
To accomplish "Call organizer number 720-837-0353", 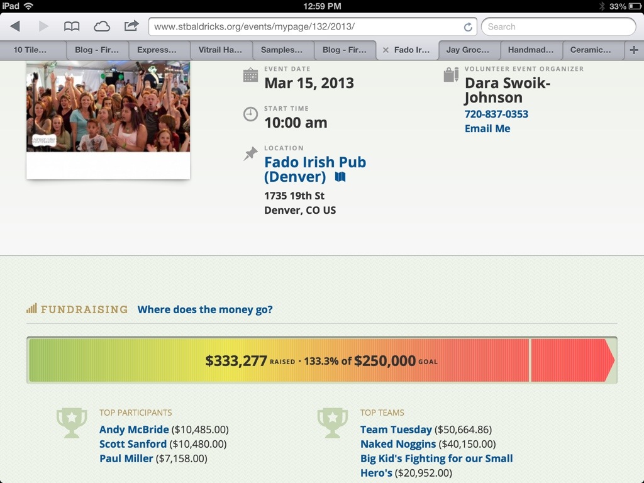I will coord(496,114).
